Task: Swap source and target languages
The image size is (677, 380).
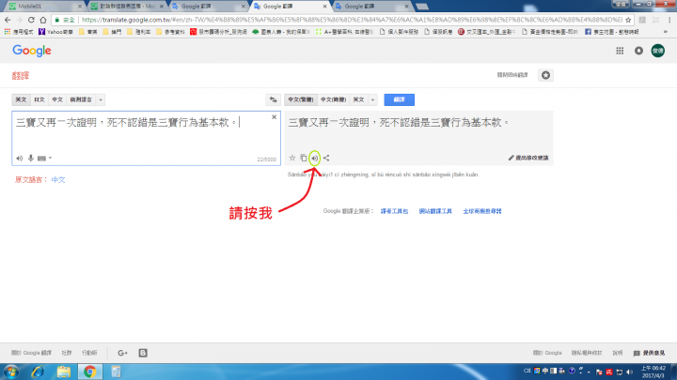Action: (x=273, y=99)
